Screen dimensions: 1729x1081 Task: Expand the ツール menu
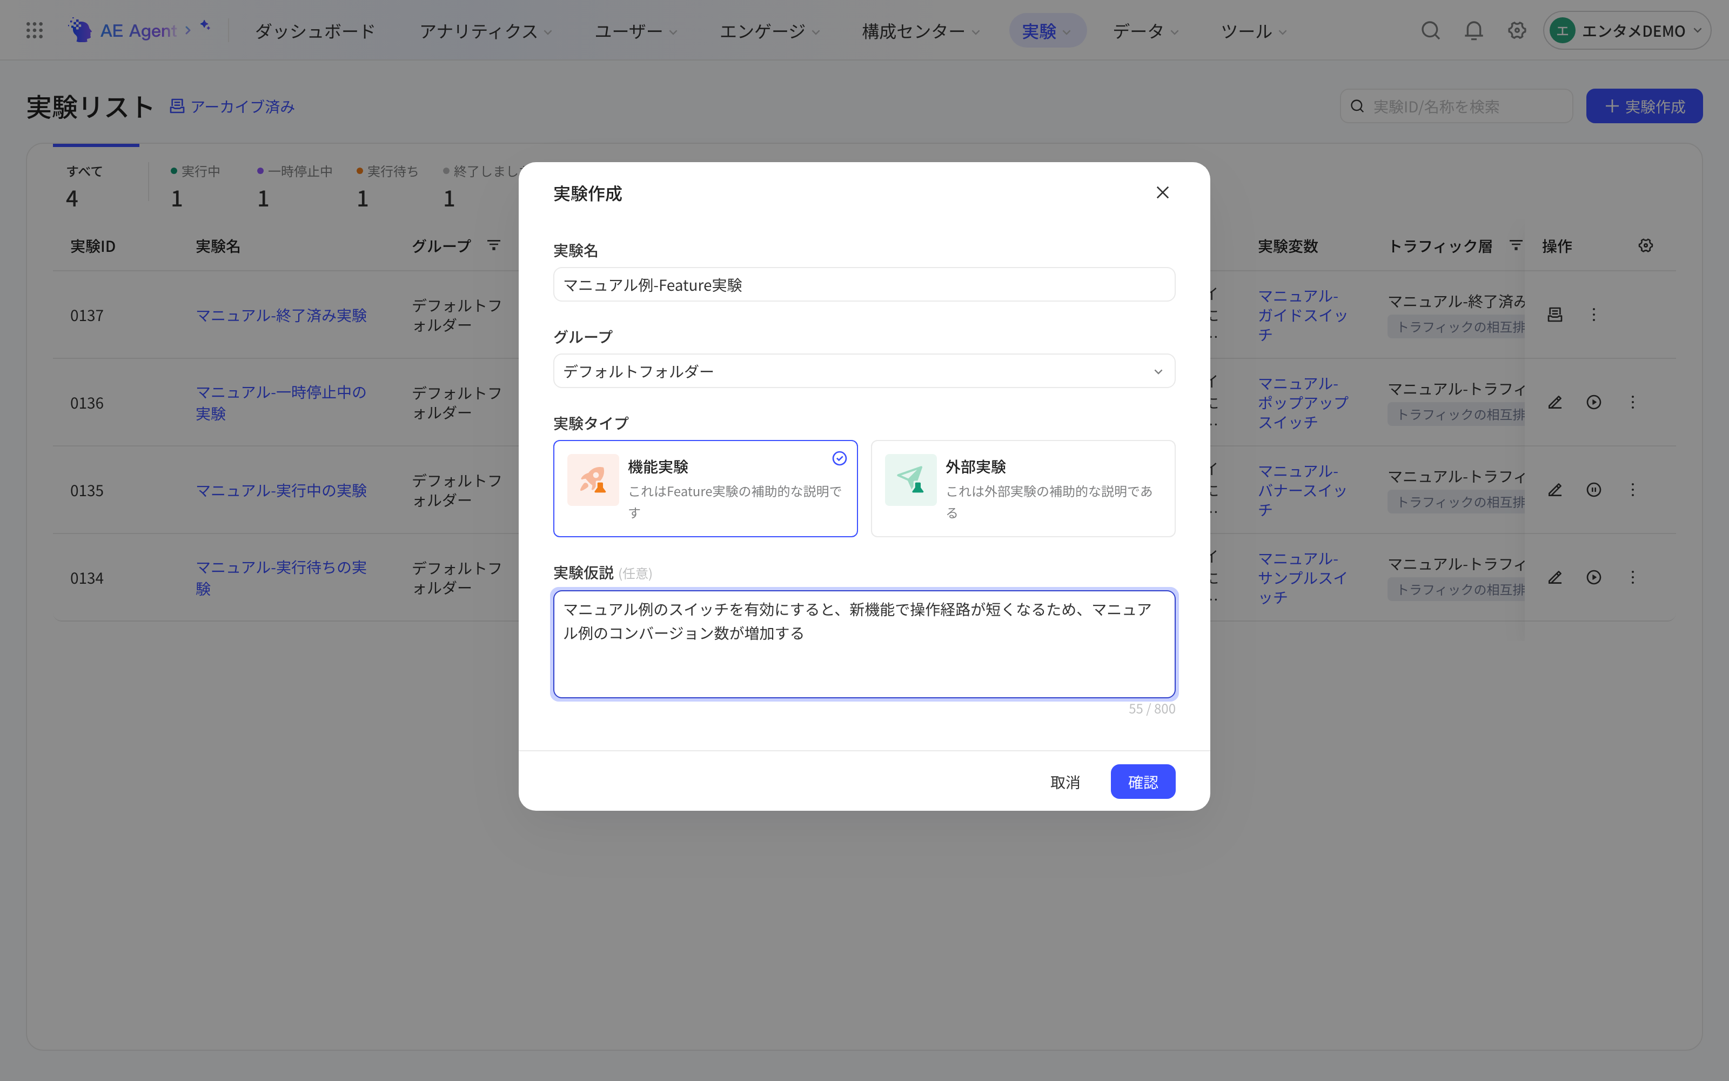[1253, 31]
